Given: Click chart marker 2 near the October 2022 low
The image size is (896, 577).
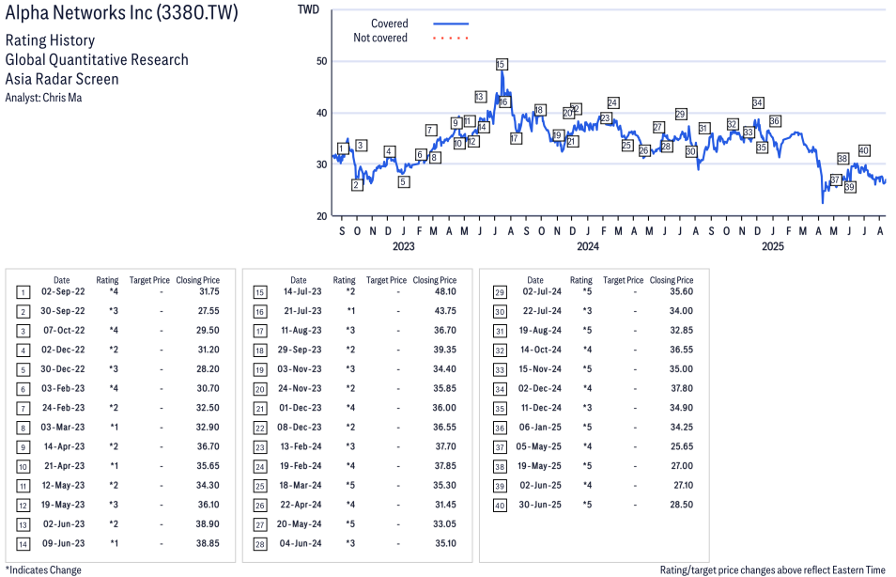Looking at the screenshot, I should point(357,185).
